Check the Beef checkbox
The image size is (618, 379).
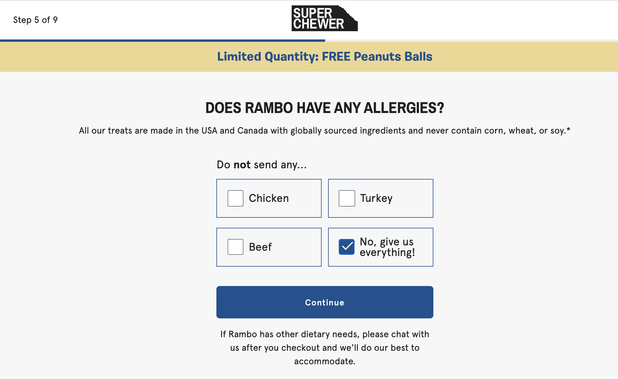click(x=235, y=247)
